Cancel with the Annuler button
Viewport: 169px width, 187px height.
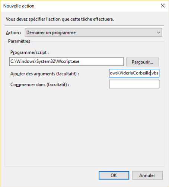click(147, 175)
